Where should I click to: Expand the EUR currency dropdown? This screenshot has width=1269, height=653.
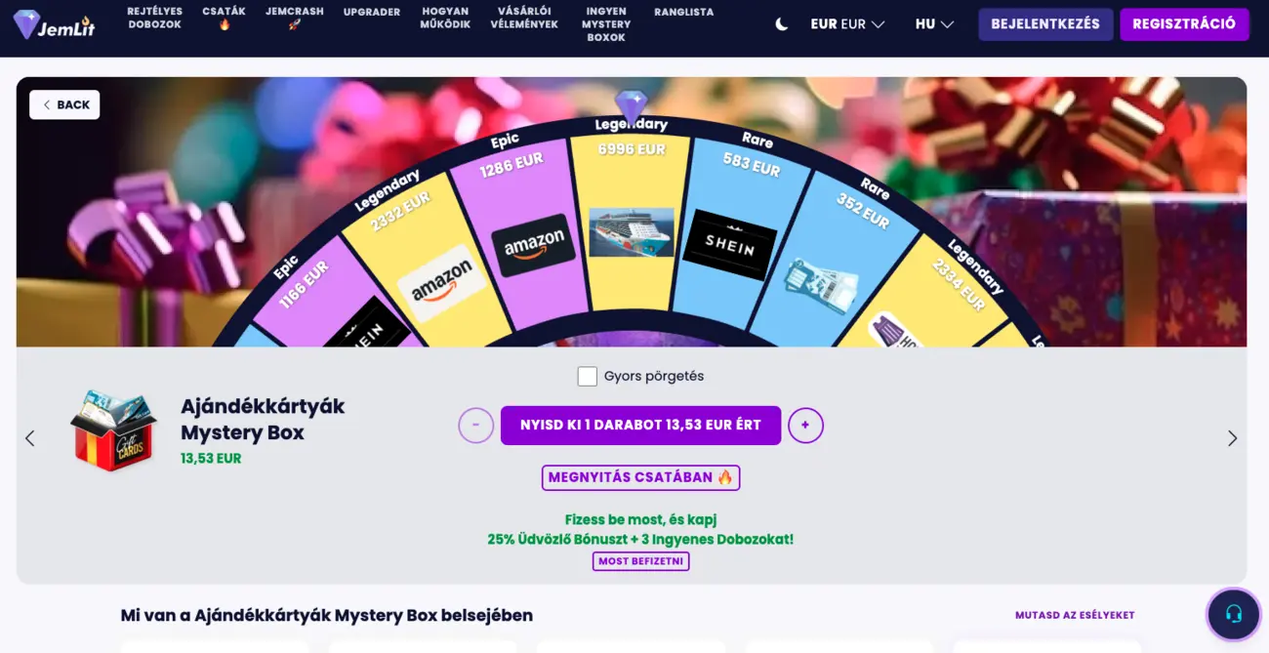(847, 24)
